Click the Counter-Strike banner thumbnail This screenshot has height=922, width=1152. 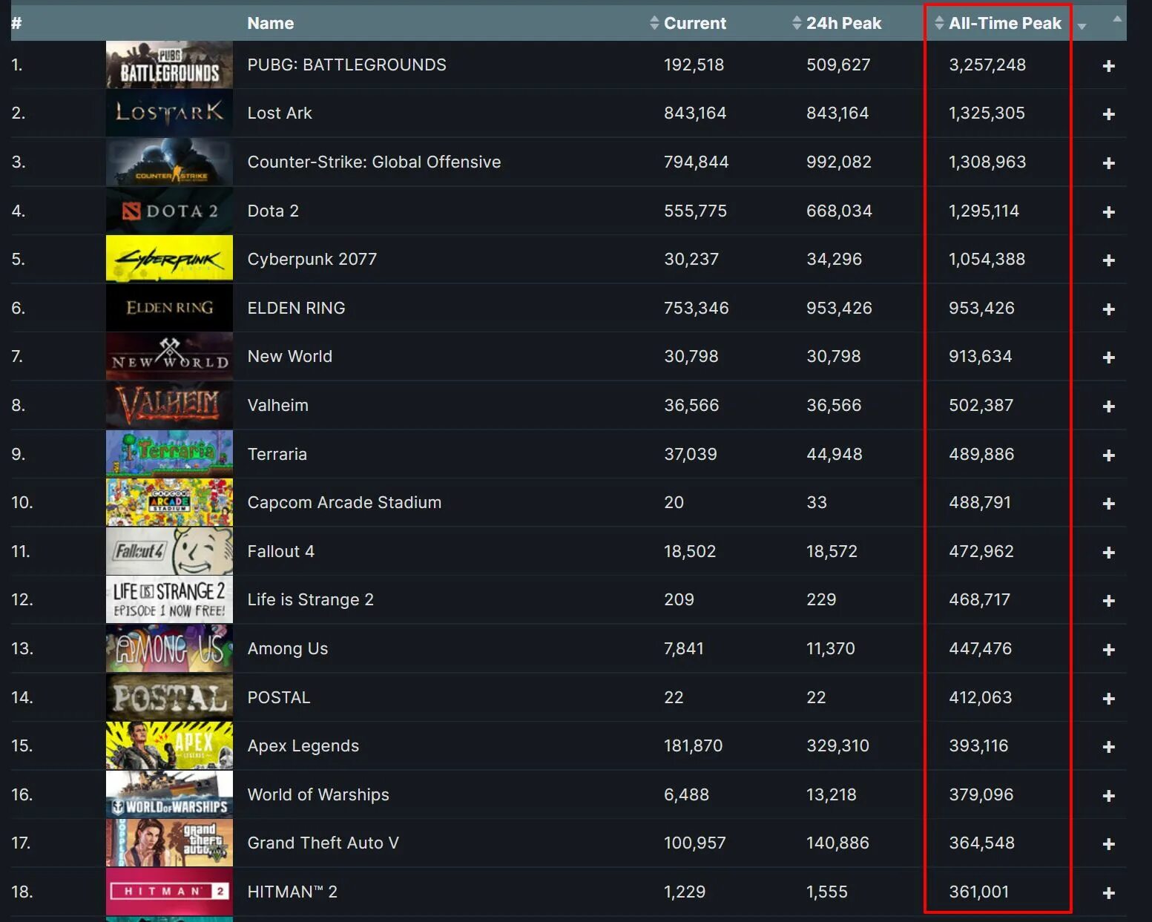coord(169,162)
